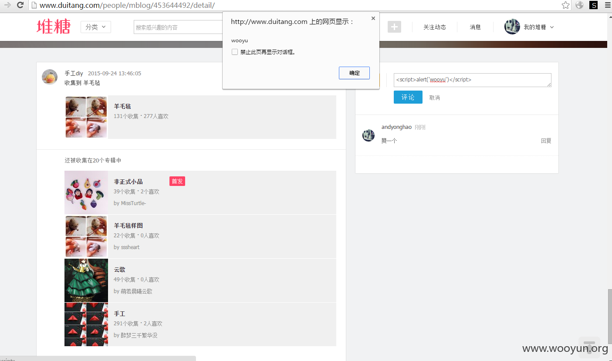Click comment text 赞一个
Image resolution: width=612 pixels, height=361 pixels.
click(389, 141)
